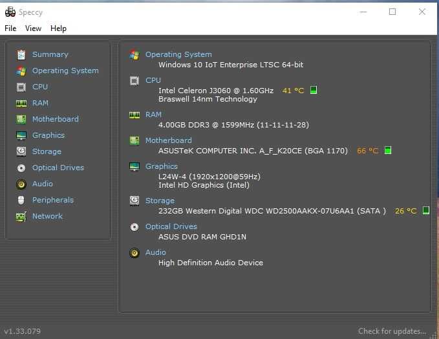Select Summary in the sidebar

tap(50, 54)
